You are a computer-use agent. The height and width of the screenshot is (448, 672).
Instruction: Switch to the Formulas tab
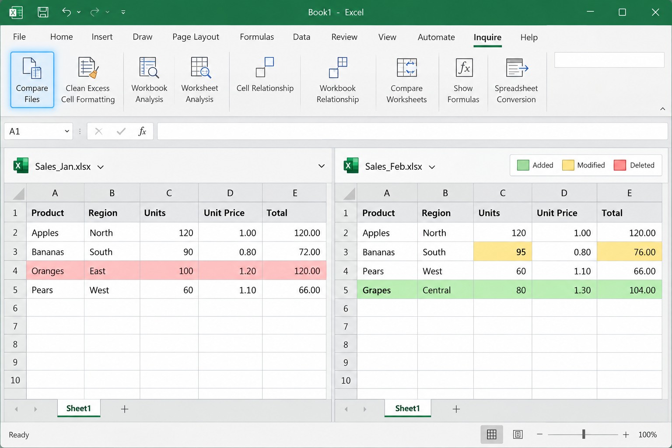(x=257, y=37)
